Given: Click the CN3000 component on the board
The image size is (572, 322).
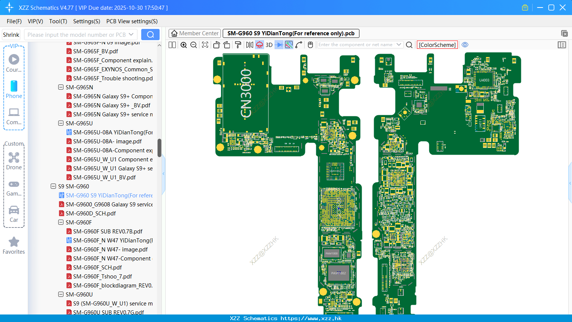Looking at the screenshot, I should (x=246, y=93).
